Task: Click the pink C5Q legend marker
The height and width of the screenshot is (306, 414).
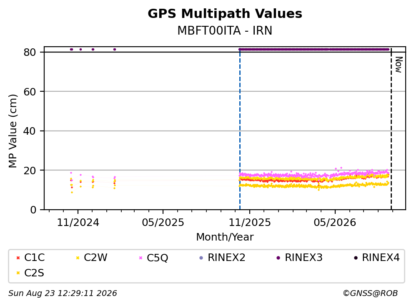Action: (x=141, y=258)
